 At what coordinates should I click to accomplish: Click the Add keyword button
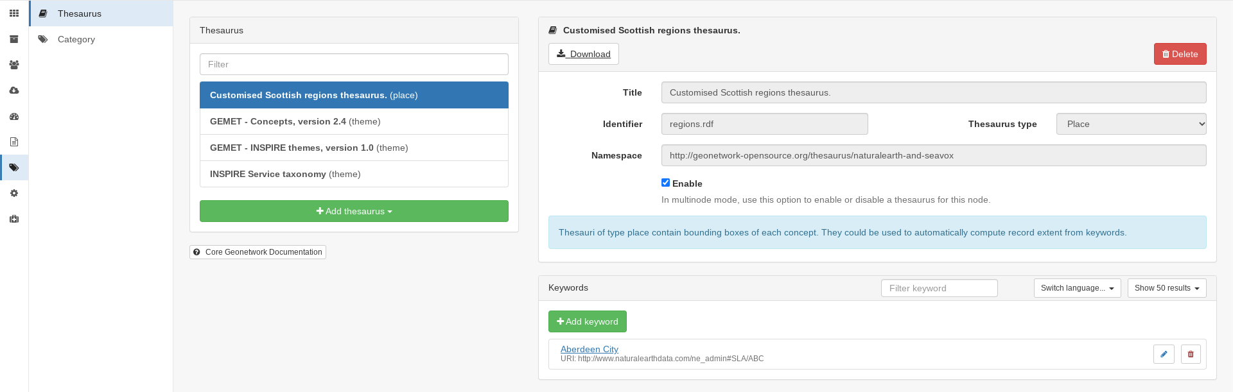(587, 321)
